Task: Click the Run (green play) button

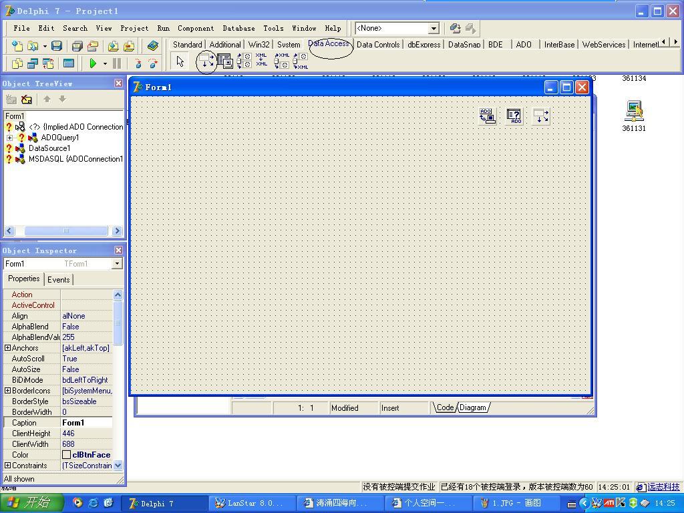Action: (93, 63)
